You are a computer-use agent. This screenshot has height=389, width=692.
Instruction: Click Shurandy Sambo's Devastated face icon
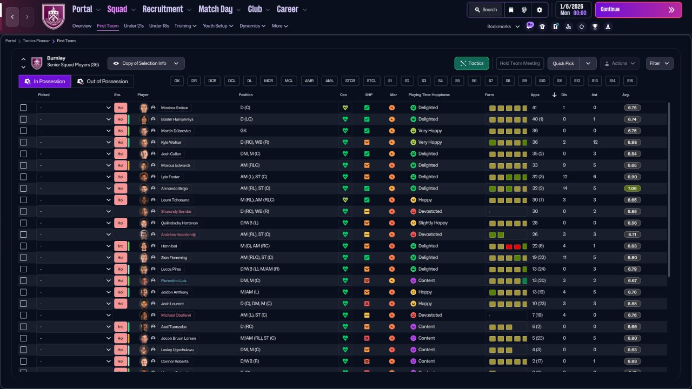(x=414, y=211)
